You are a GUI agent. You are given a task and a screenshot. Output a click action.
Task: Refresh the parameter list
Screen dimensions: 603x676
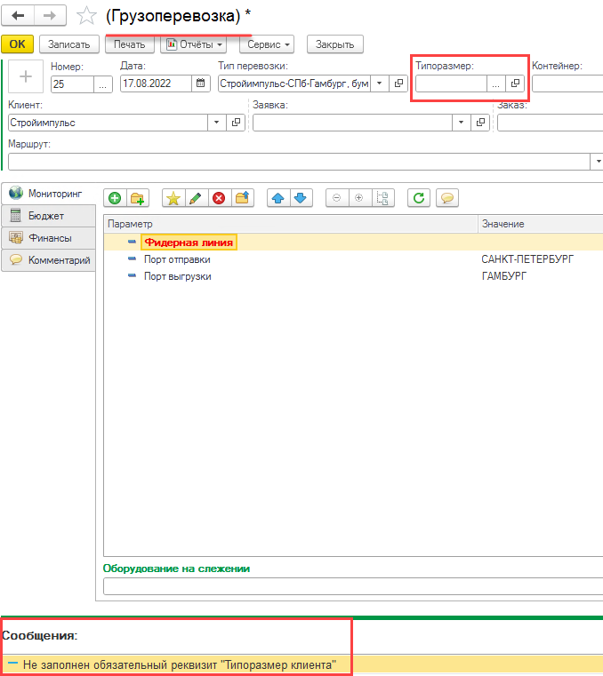419,198
